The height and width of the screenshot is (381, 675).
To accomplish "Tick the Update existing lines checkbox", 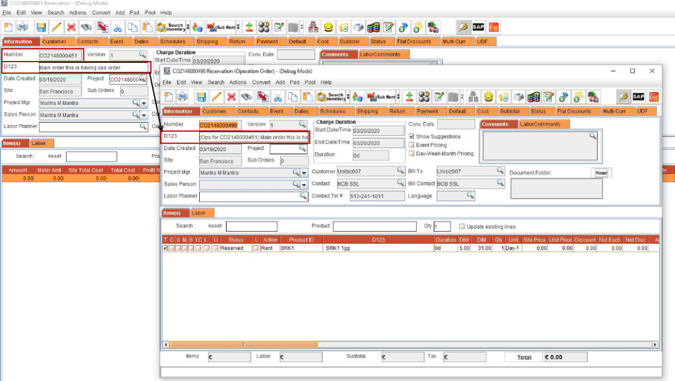I will pos(462,227).
